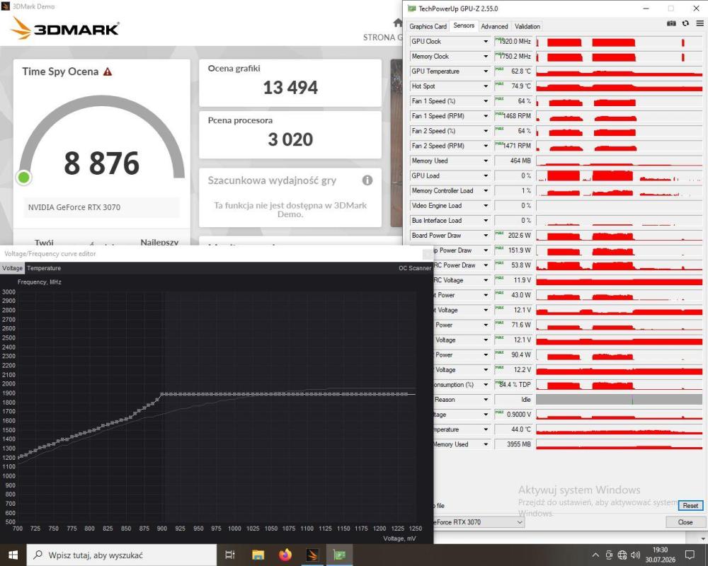Click the network globe tray icon
Image resolution: width=708 pixels, height=566 pixels.
pyautogui.click(x=622, y=555)
